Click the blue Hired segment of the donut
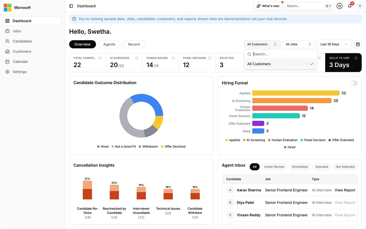This screenshot has height=229, width=366. coord(151,102)
